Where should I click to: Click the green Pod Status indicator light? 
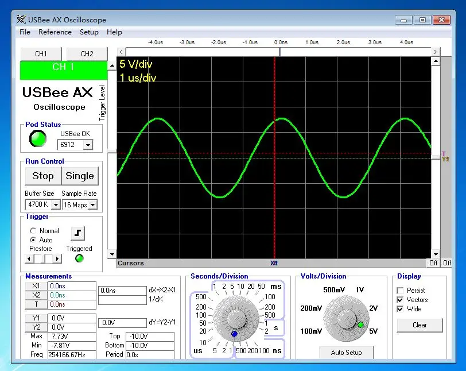tap(38, 138)
